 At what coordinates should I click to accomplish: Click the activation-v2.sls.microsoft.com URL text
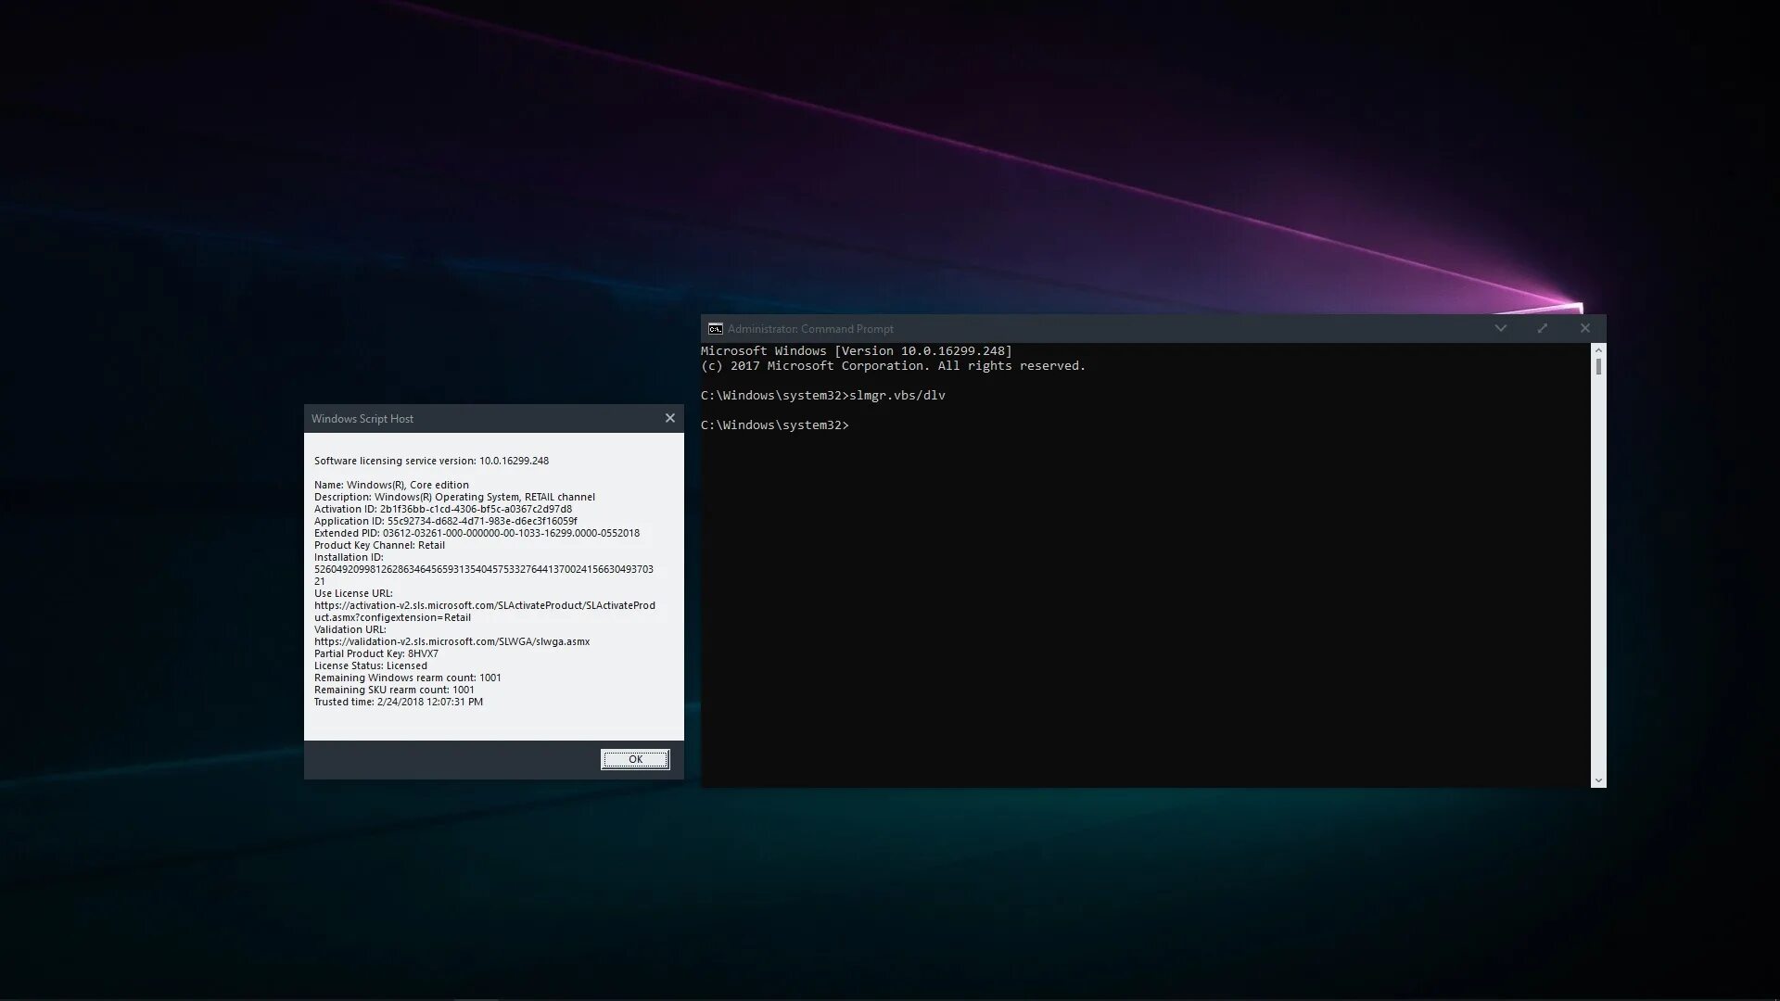pyautogui.click(x=485, y=611)
